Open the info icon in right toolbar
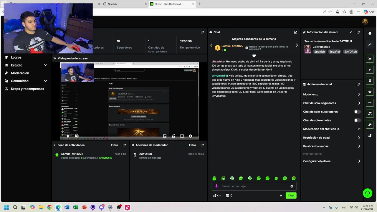Image resolution: width=377 pixels, height=212 pixels. coord(370,33)
